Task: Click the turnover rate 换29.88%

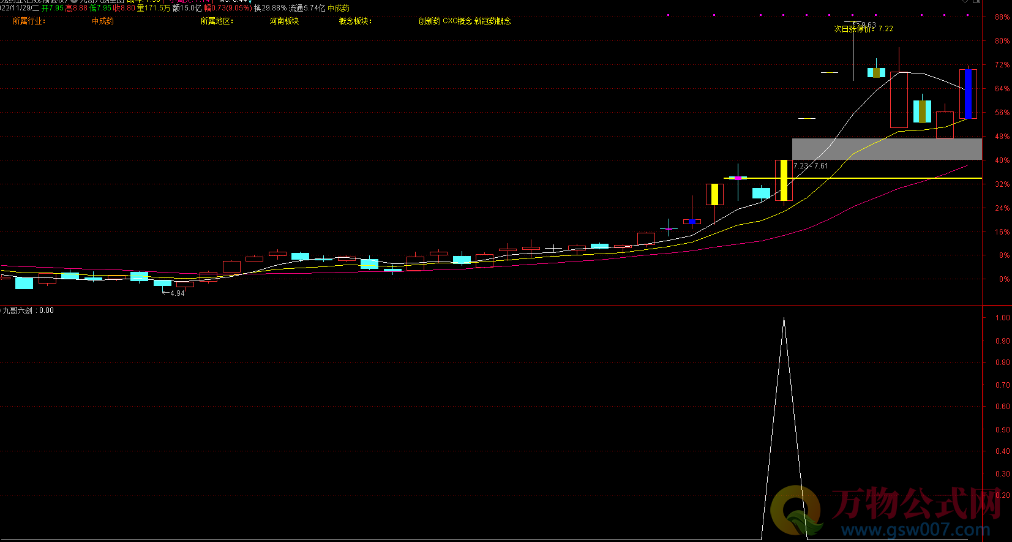Action: click(x=271, y=8)
